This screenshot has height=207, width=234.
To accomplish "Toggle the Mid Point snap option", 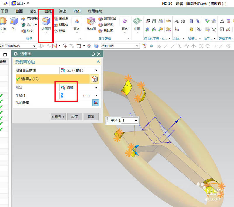I will 173,46.
